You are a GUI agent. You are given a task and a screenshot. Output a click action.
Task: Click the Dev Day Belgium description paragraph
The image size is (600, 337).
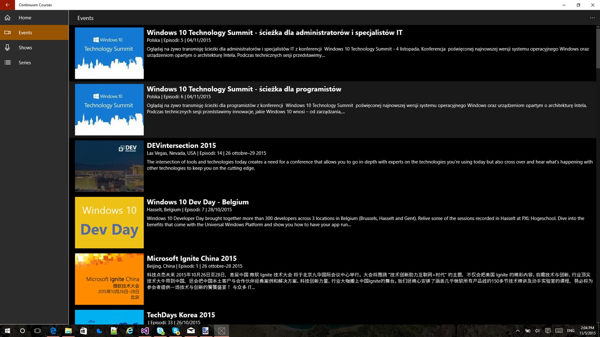365,221
